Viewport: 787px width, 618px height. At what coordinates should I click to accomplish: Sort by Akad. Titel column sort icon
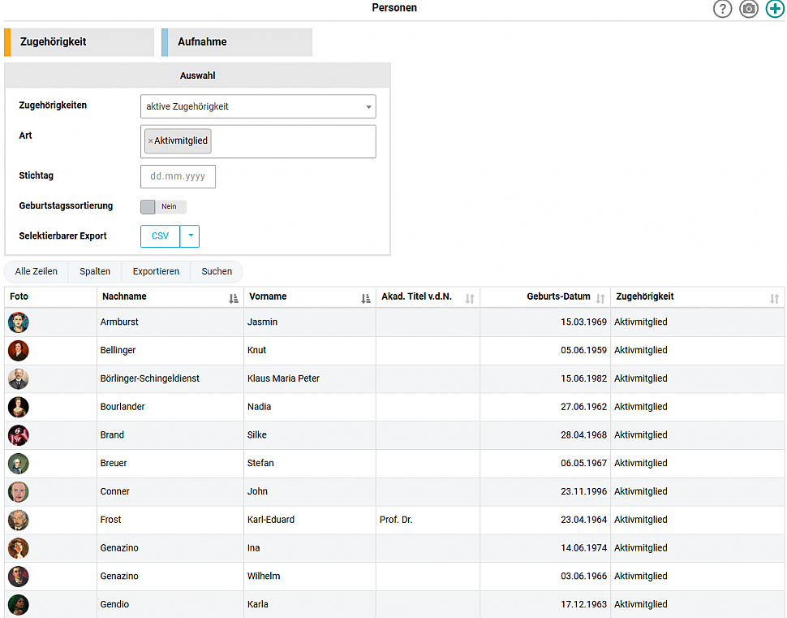(x=470, y=298)
